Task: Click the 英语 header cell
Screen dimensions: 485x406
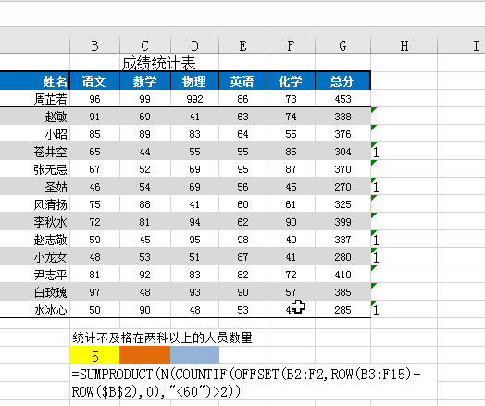Action: 242,81
